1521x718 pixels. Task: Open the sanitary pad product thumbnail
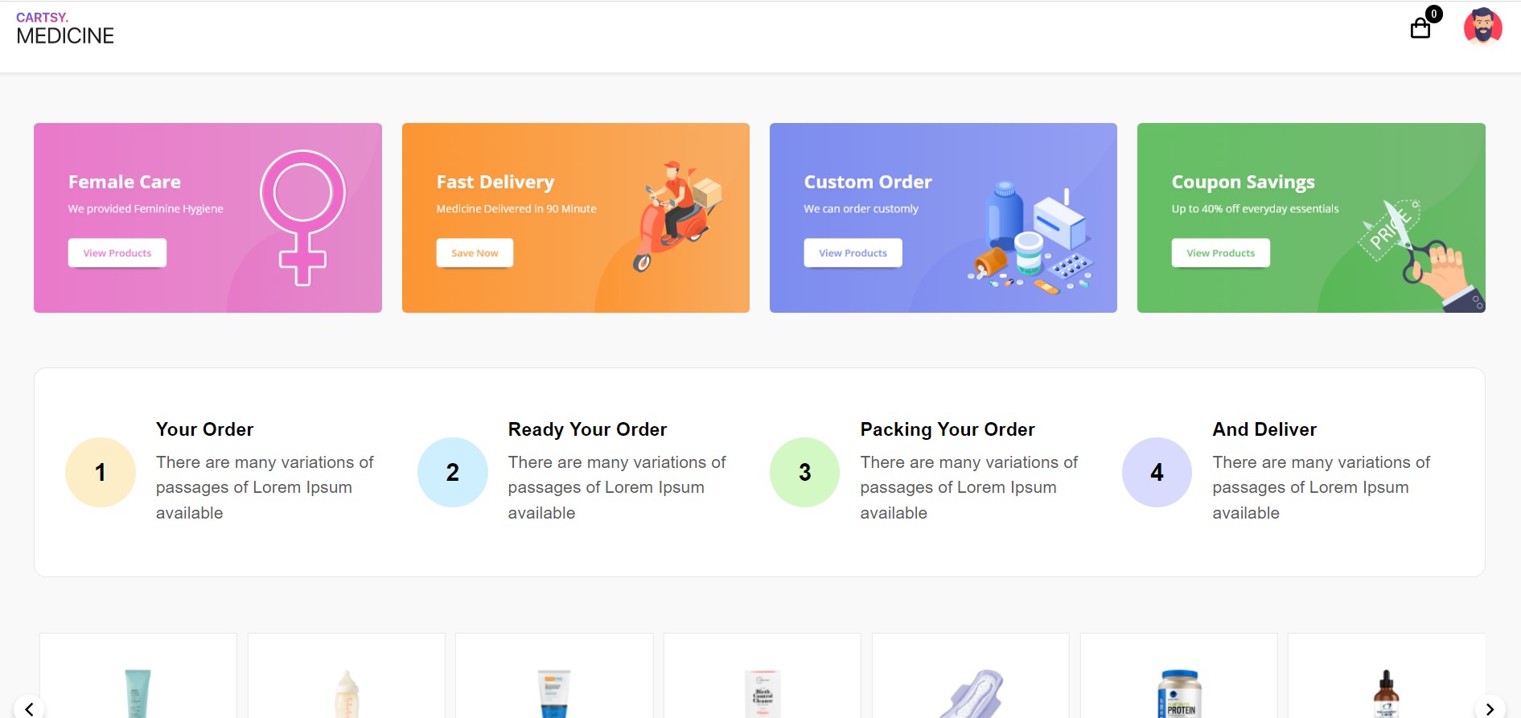click(x=971, y=693)
